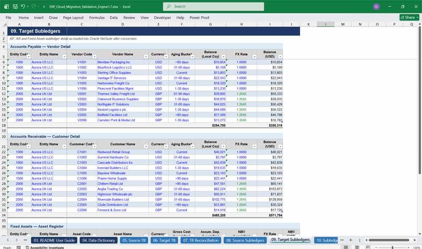Click Accessibility: Investigate in status bar

(x=45, y=247)
